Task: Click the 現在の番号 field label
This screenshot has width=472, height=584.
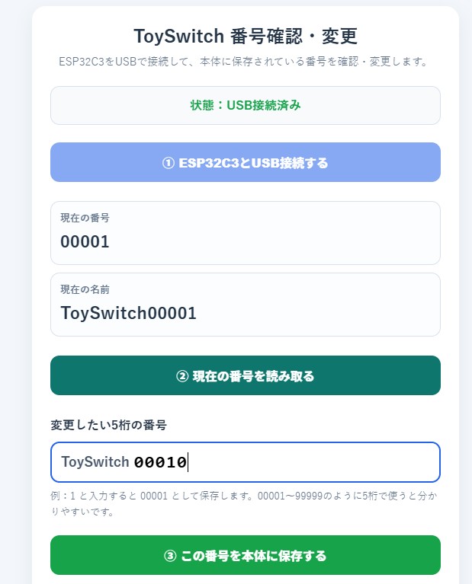Action: click(x=85, y=218)
